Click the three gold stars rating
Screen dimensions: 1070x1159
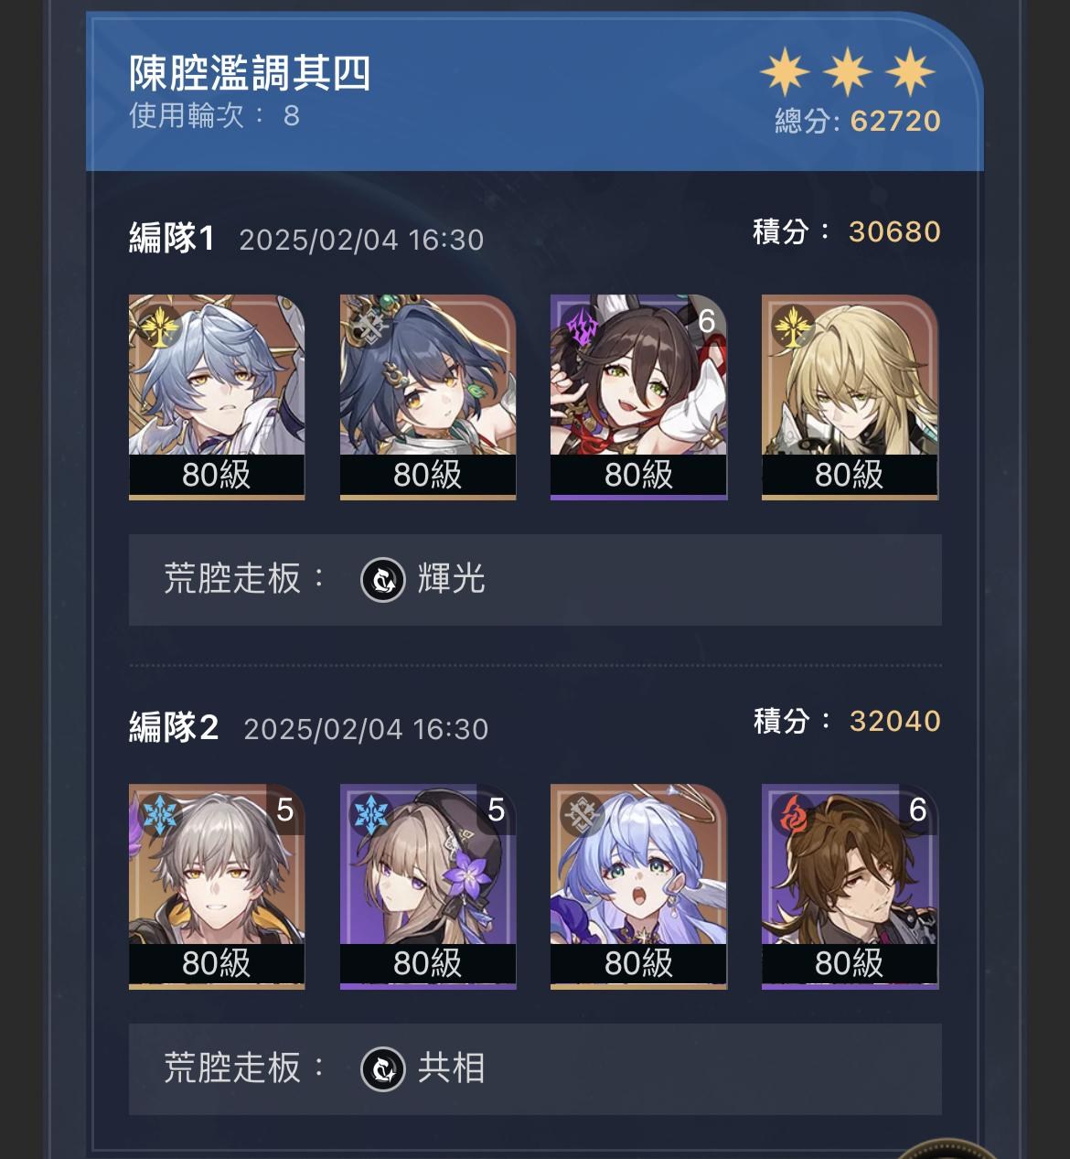coord(848,72)
